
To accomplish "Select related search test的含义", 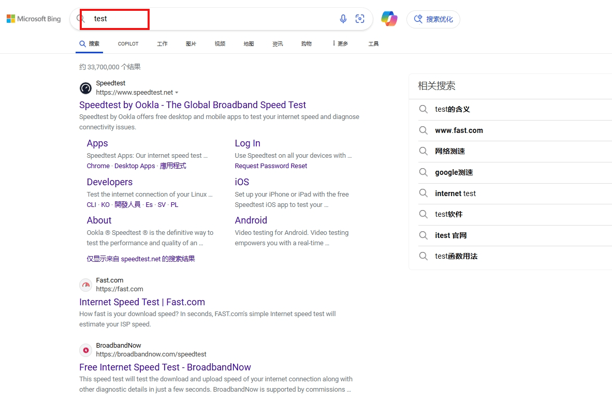I will [453, 109].
